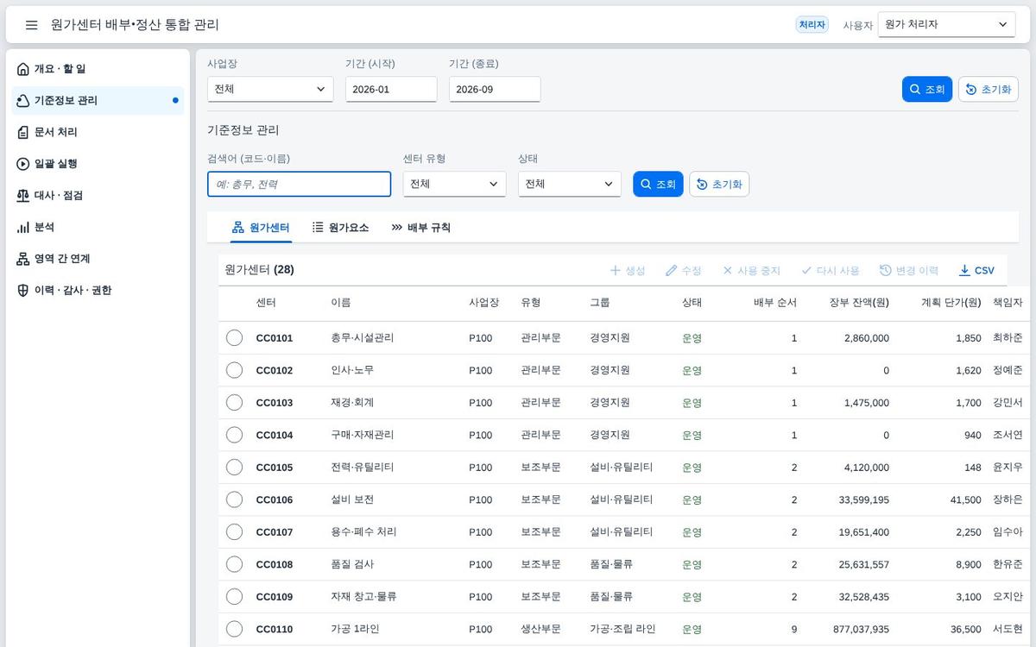Click the 877,037,935 balance value
Image resolution: width=1036 pixels, height=647 pixels.
856,630
